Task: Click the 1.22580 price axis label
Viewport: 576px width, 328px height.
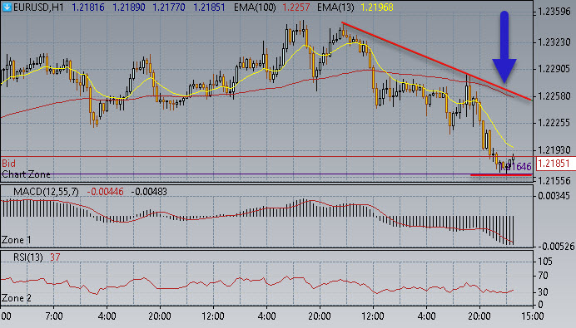Action: 554,96
